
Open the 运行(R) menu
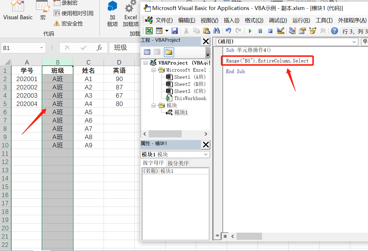301,20
